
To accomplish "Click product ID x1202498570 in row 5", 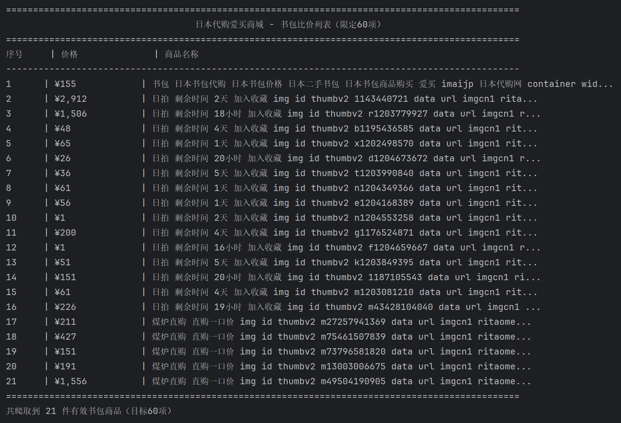I will (x=384, y=143).
